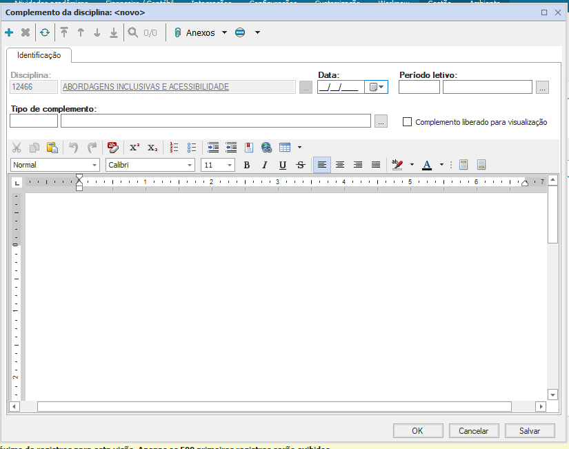Click the paste clipboard icon
This screenshot has width=569, height=449.
point(52,147)
